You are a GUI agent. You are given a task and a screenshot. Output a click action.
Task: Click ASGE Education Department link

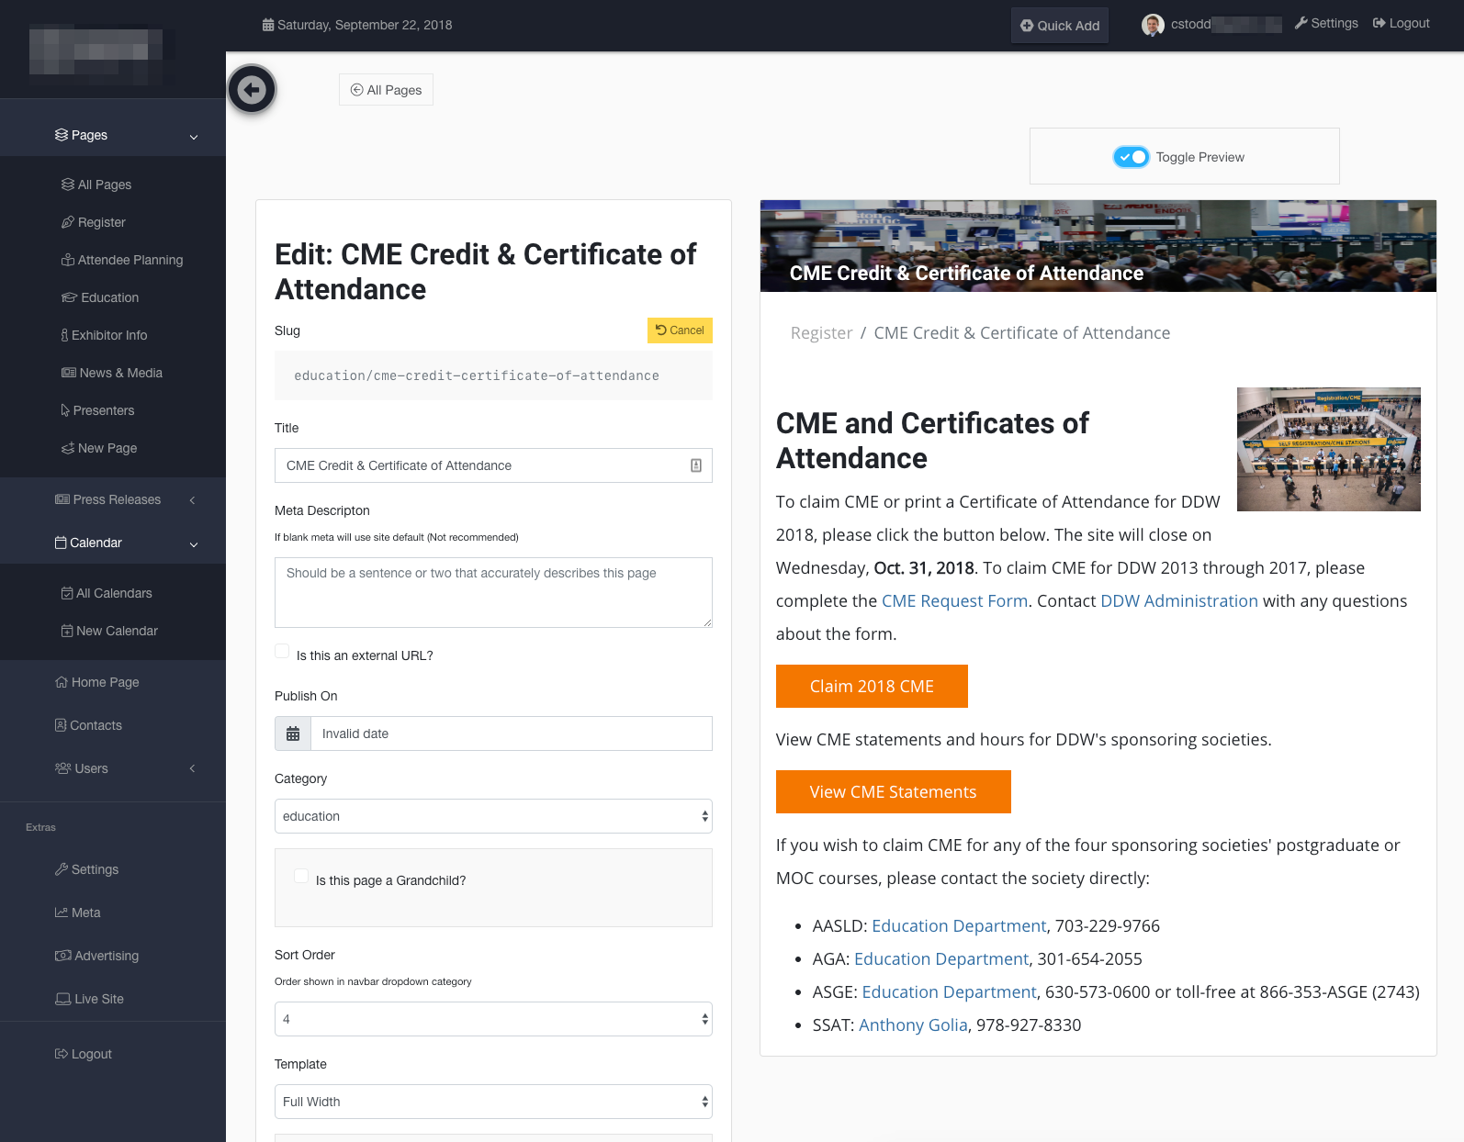click(x=949, y=992)
